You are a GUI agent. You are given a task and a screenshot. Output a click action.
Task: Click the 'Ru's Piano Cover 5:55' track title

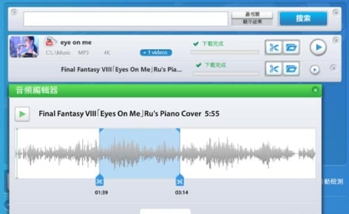(129, 114)
